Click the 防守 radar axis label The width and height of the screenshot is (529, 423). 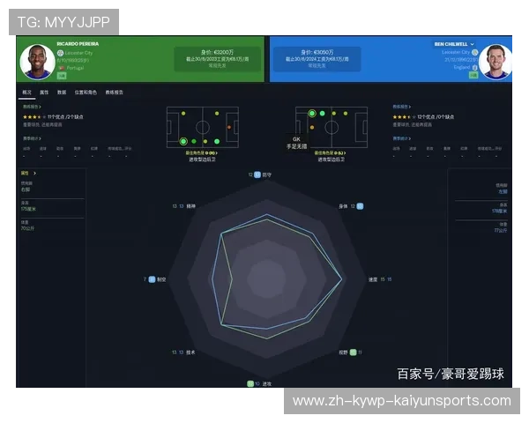267,174
